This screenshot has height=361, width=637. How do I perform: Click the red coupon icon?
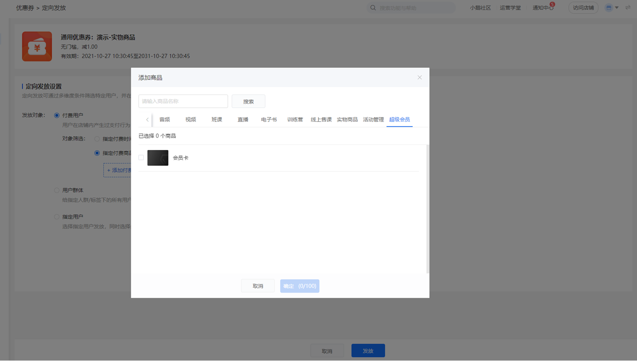pyautogui.click(x=37, y=47)
